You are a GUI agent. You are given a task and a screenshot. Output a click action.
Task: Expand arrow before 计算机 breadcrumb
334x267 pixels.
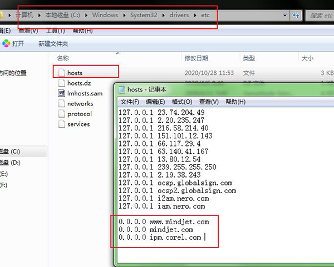[x=9, y=16]
